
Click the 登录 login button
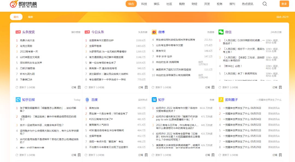click(x=284, y=4)
